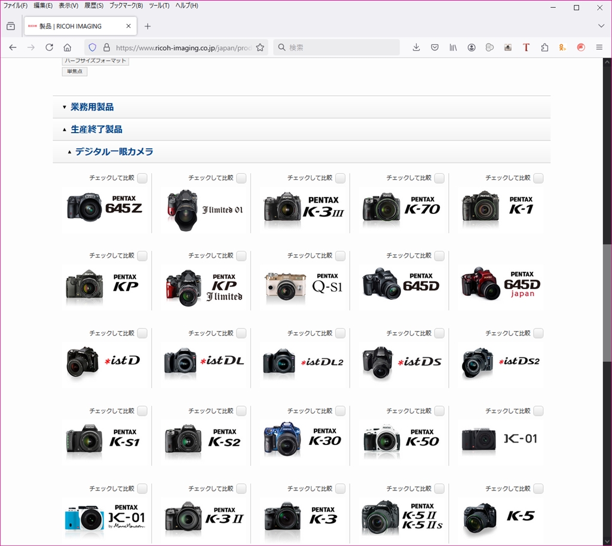Click the page vertical scrollbar thumb
The height and width of the screenshot is (546, 612).
click(607, 303)
